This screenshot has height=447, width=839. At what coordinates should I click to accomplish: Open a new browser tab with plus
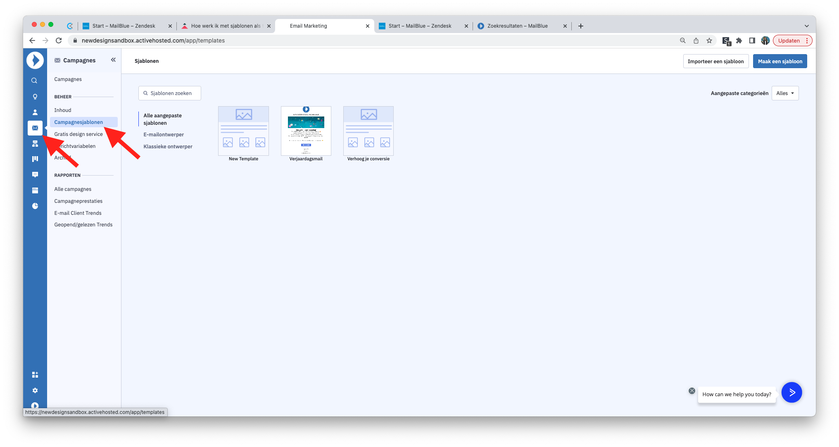click(x=581, y=26)
